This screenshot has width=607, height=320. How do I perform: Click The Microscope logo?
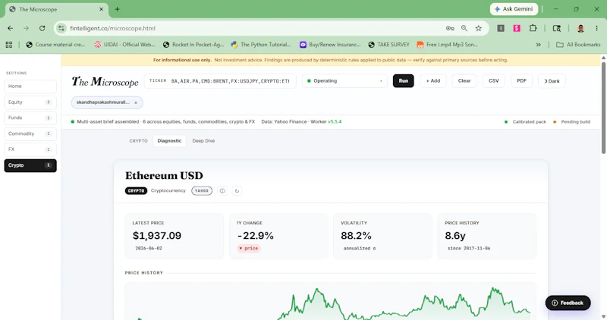(105, 81)
